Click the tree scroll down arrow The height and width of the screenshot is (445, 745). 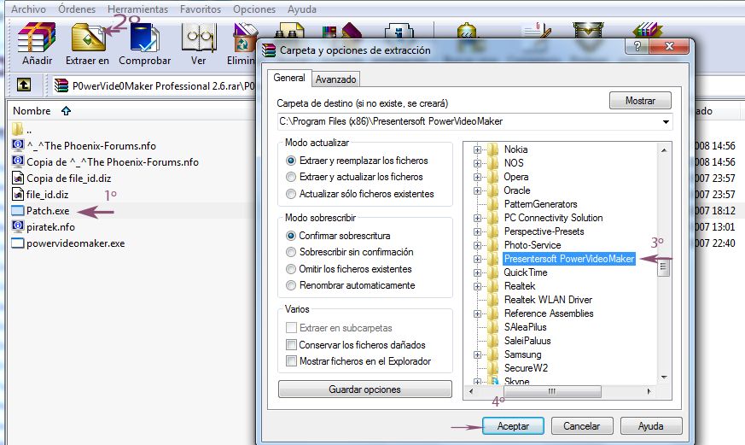(664, 378)
